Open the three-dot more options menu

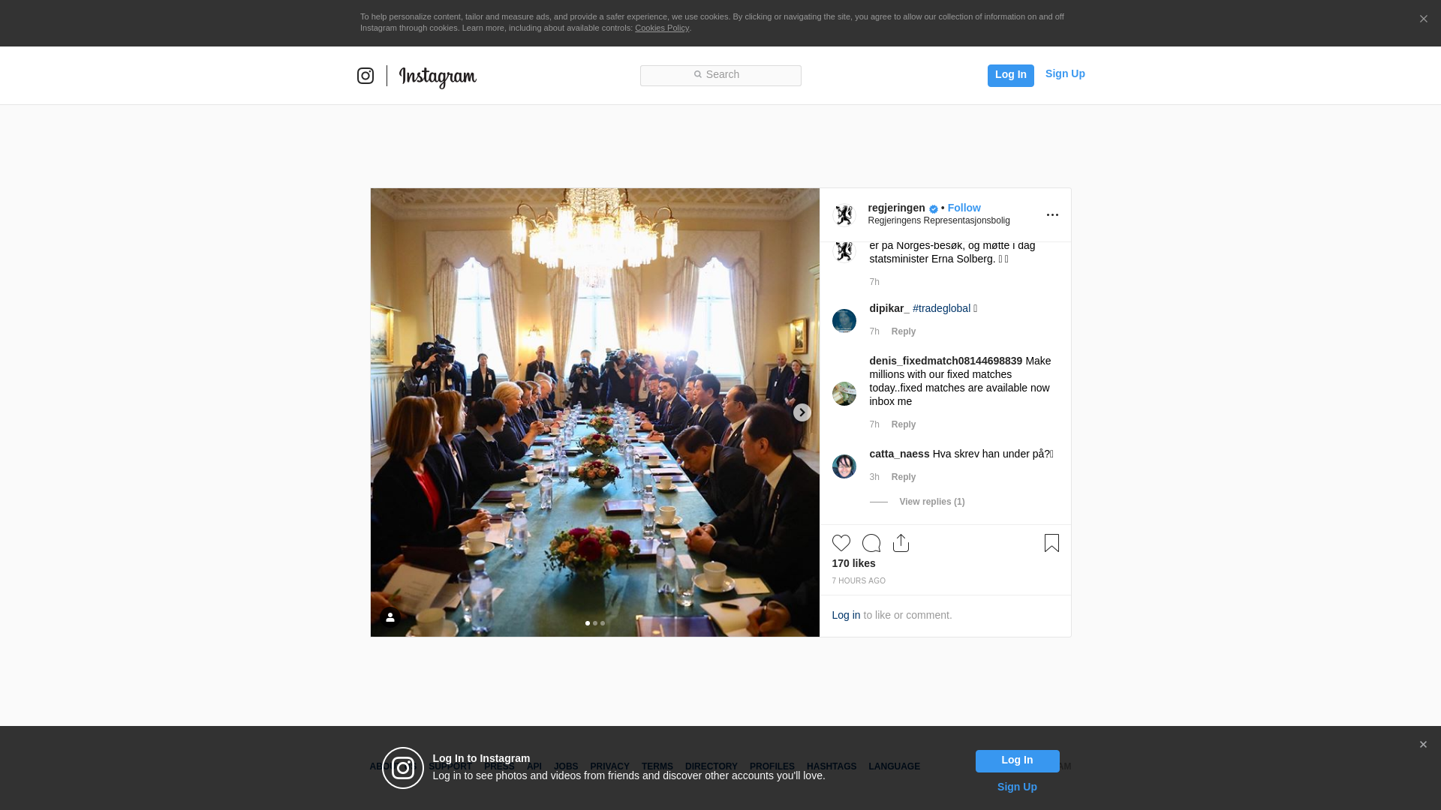[x=1052, y=215]
